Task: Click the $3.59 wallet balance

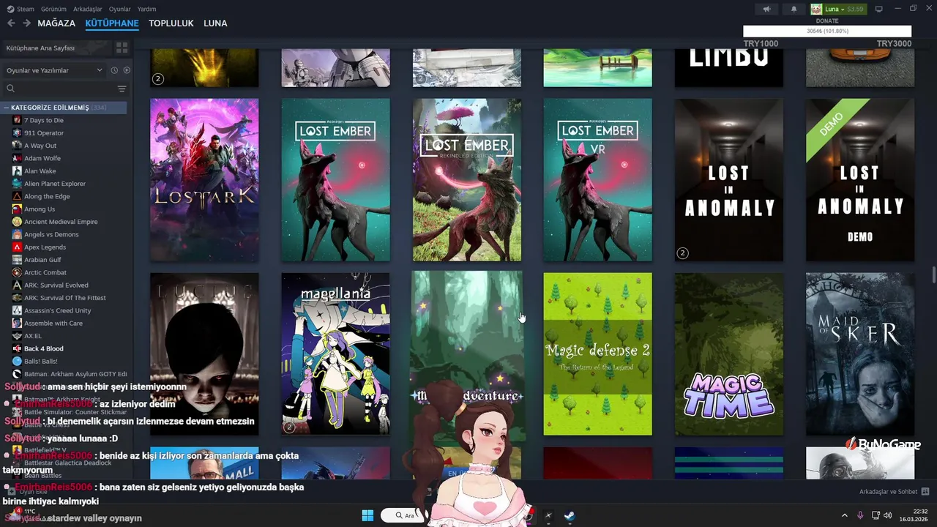Action: click(855, 9)
